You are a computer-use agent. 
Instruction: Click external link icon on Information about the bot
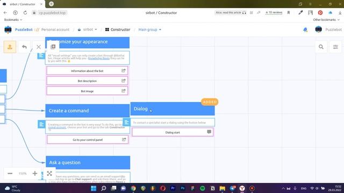(124, 70)
